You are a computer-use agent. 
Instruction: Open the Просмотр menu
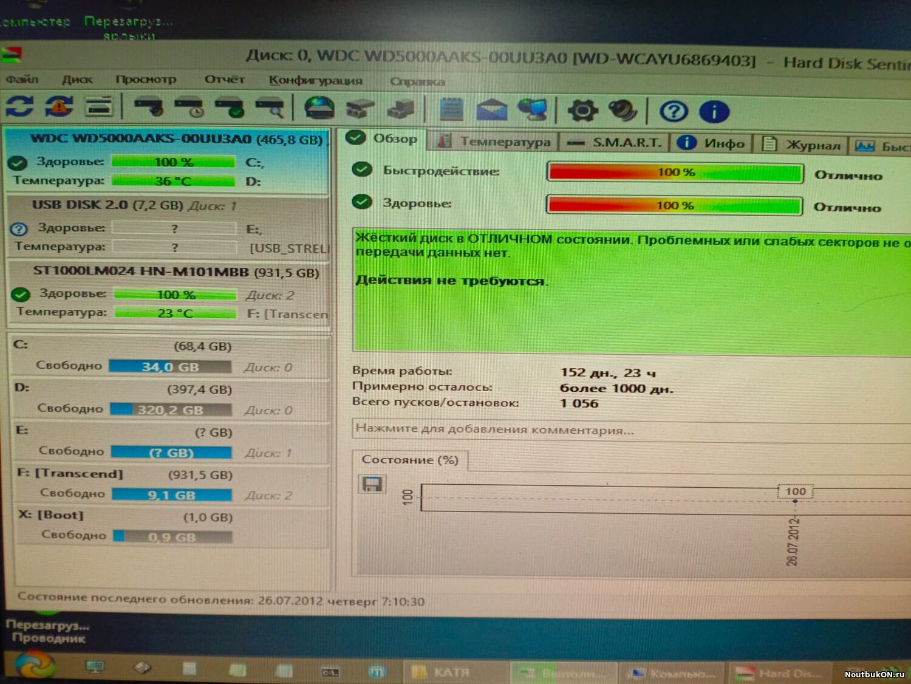tap(146, 80)
